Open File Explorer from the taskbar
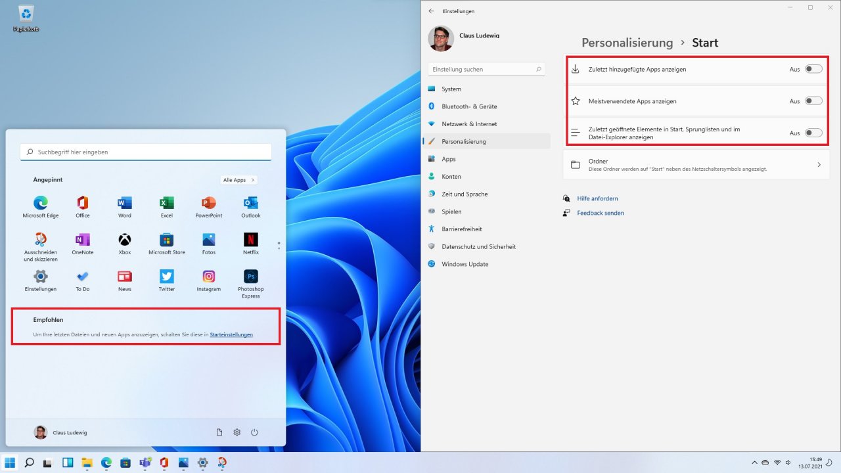 coord(87,462)
